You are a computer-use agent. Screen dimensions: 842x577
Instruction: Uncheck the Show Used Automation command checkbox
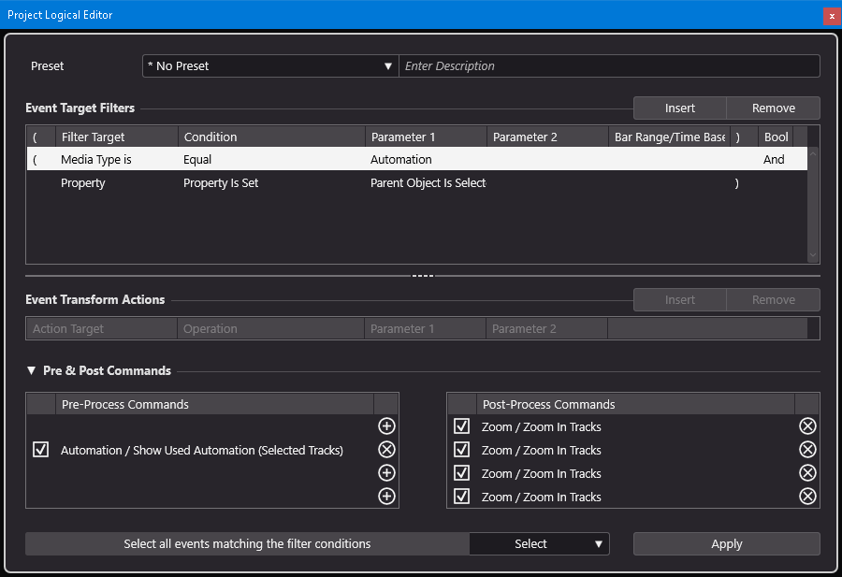[x=40, y=450]
